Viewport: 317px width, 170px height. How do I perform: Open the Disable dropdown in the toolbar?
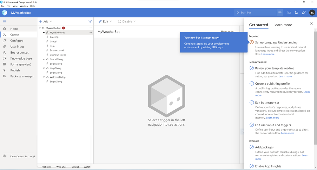tap(127, 22)
